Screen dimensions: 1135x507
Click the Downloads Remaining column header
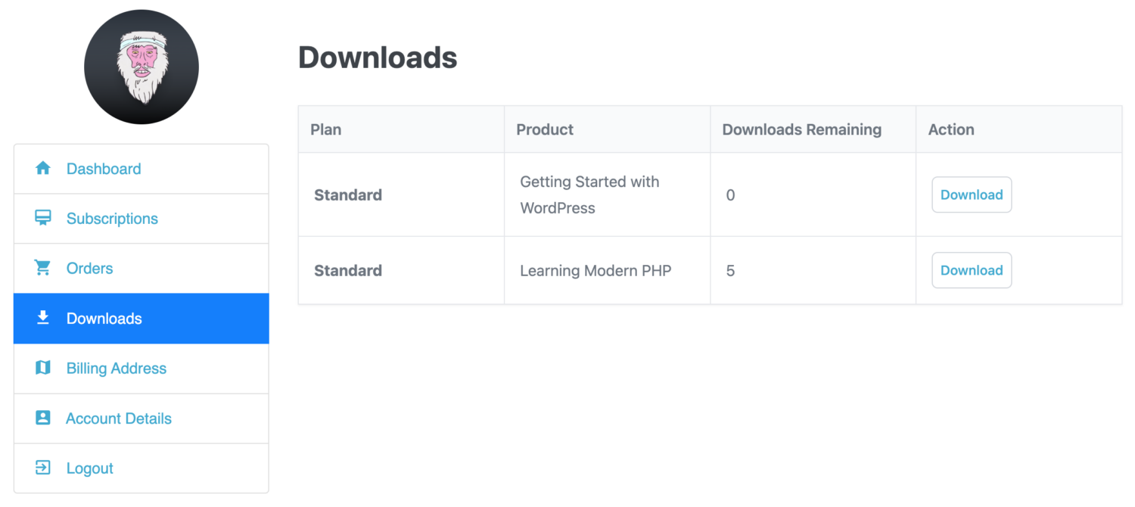[802, 129]
